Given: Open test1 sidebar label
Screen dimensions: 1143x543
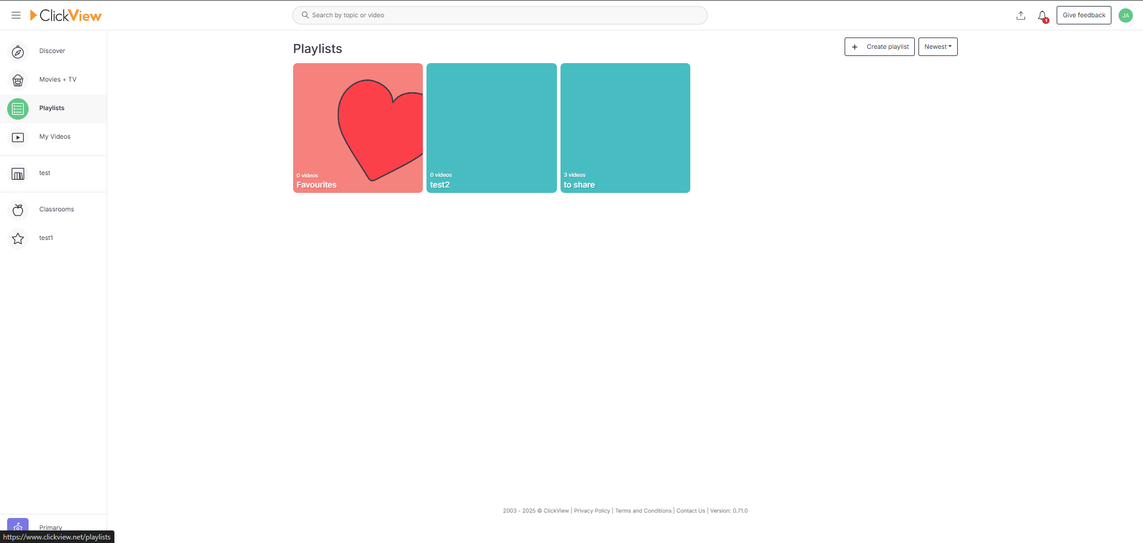Looking at the screenshot, I should (46, 238).
